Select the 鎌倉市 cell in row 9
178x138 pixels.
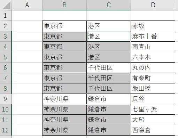109,99
